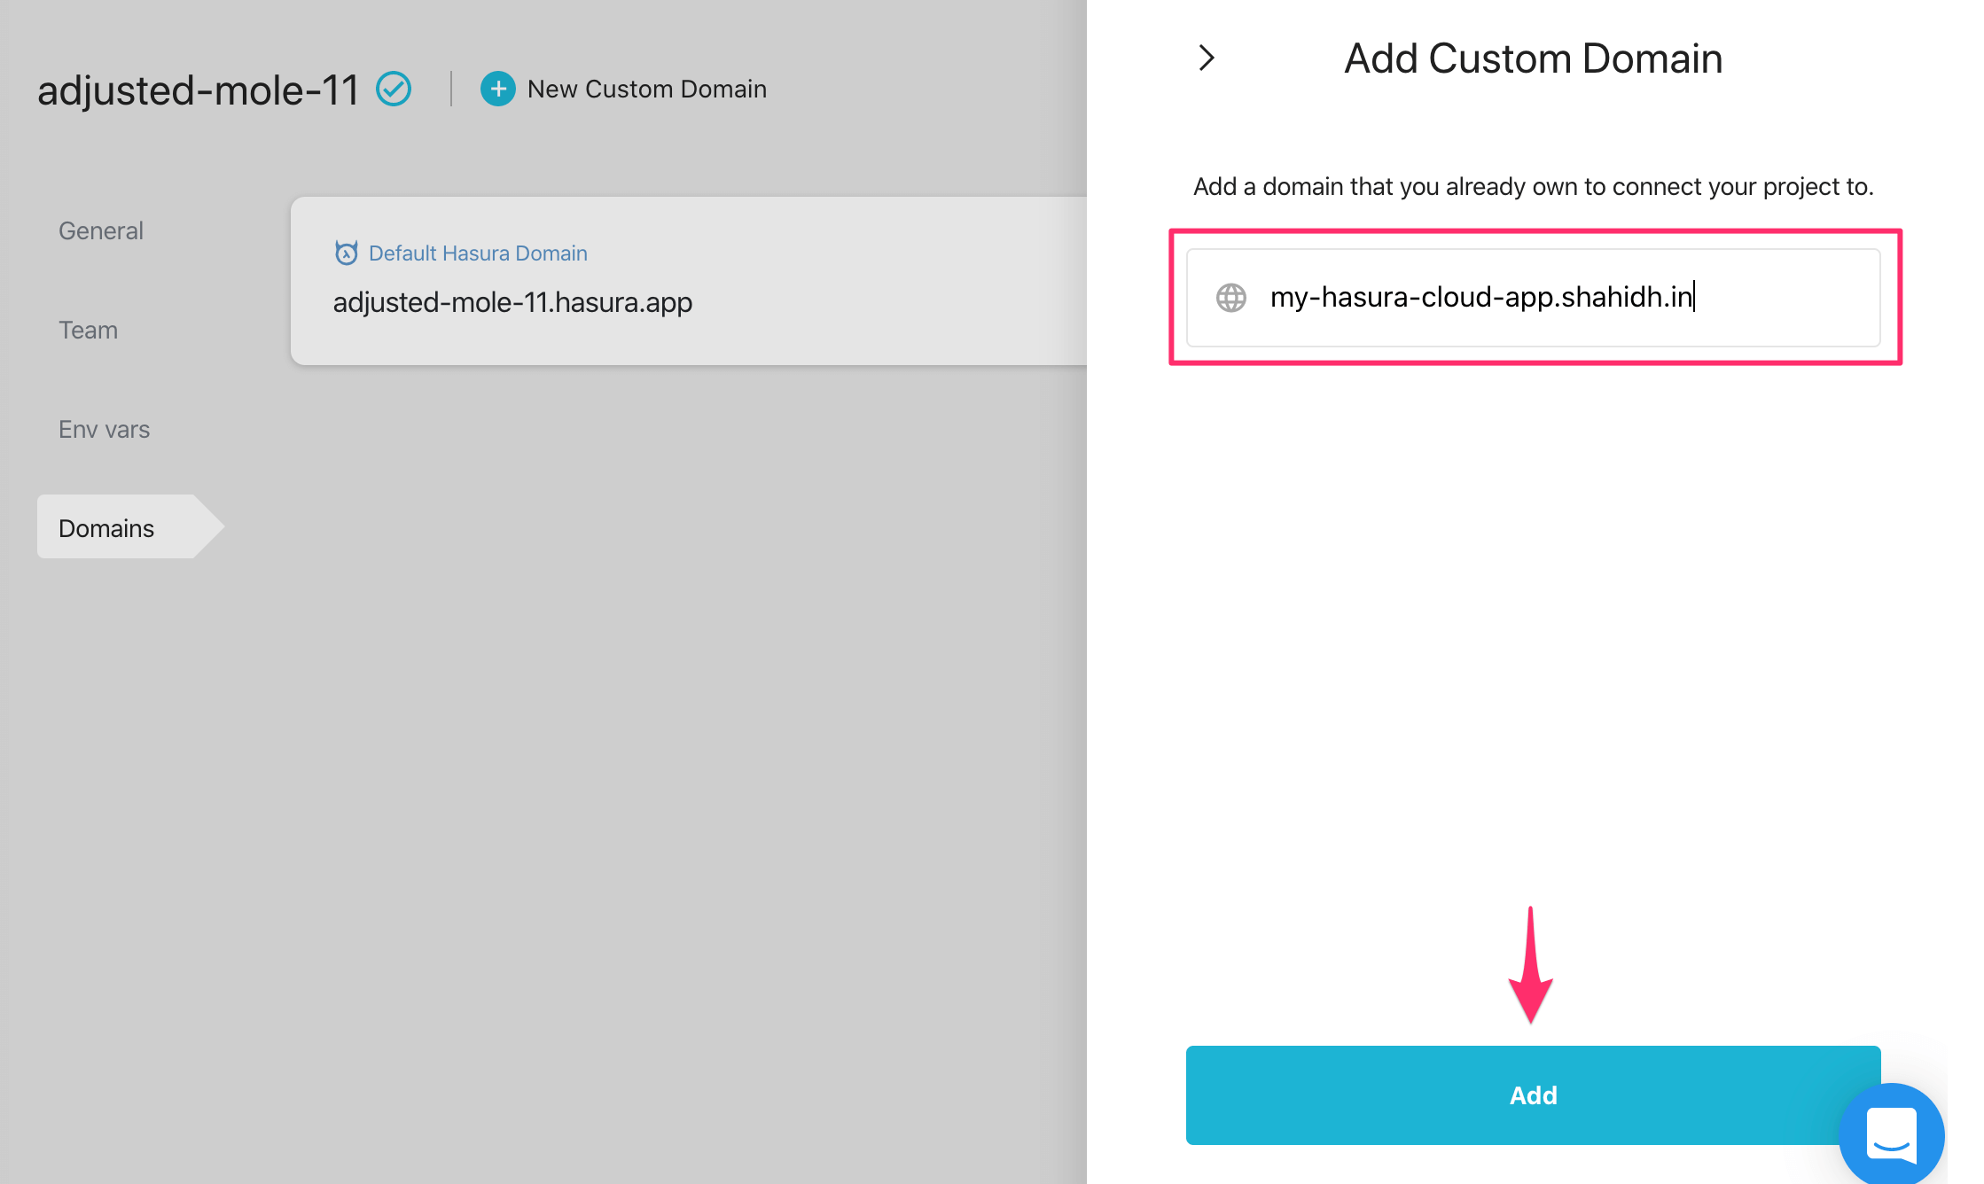Click the 'Add a domain that you already own' description
This screenshot has width=1984, height=1184.
[x=1533, y=186]
